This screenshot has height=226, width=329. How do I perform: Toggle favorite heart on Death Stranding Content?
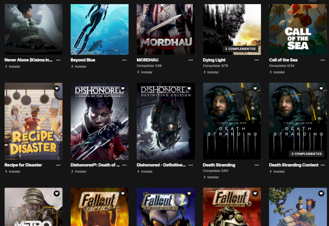click(321, 89)
